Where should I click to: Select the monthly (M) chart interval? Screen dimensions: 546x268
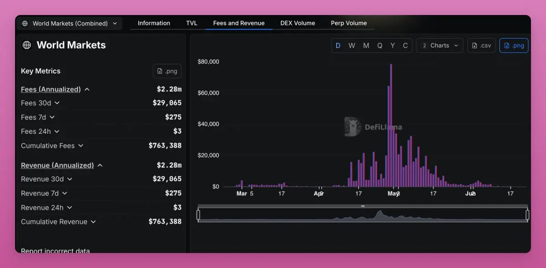coord(366,45)
